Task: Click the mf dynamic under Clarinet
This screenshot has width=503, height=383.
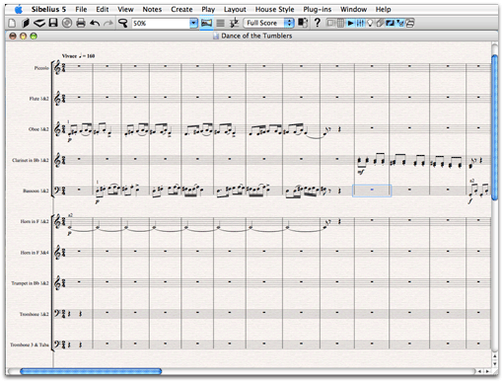Action: 361,172
